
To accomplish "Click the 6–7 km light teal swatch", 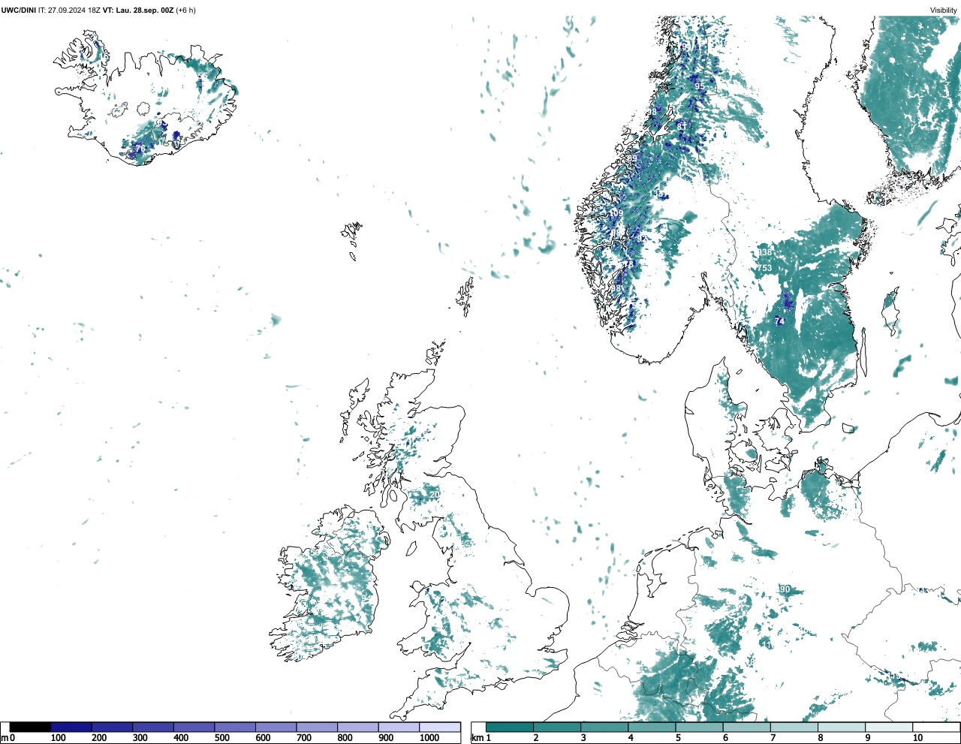I will (x=746, y=727).
